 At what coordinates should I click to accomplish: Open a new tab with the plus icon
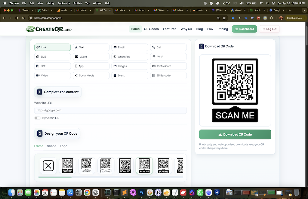click(x=290, y=11)
